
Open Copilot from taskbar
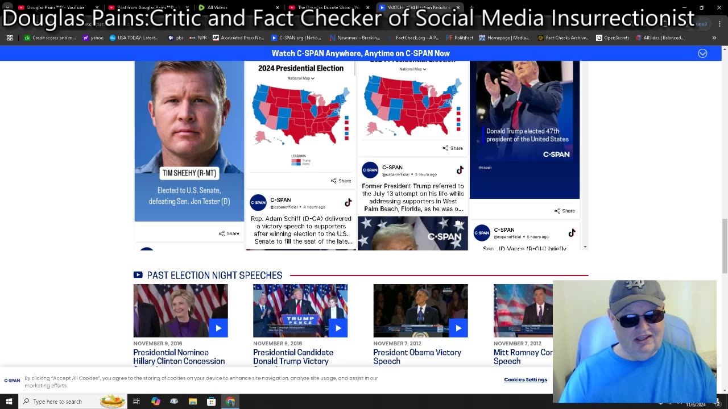click(x=155, y=402)
